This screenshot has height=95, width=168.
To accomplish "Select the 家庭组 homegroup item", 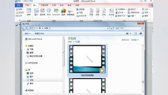I will [x=29, y=90].
